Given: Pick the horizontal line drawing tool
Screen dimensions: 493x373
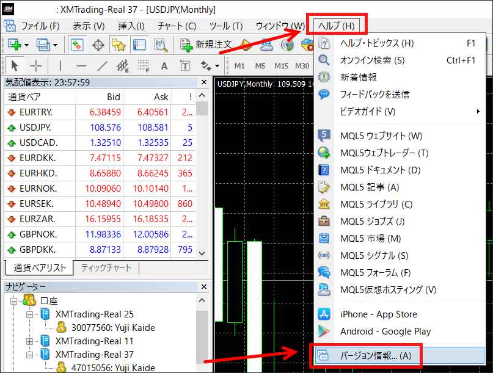Looking at the screenshot, I should coord(81,65).
